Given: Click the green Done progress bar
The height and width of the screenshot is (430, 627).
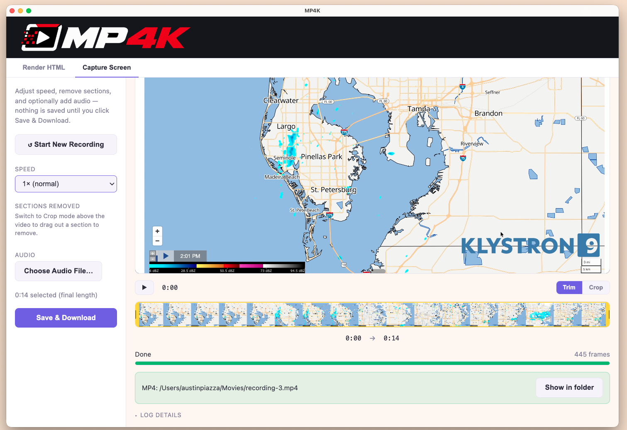Looking at the screenshot, I should pos(372,363).
